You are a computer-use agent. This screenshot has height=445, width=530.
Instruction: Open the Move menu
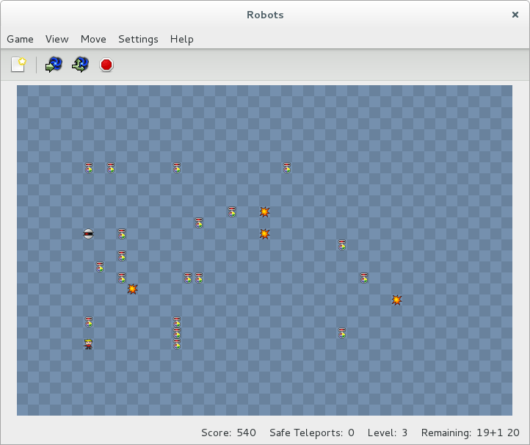point(93,39)
